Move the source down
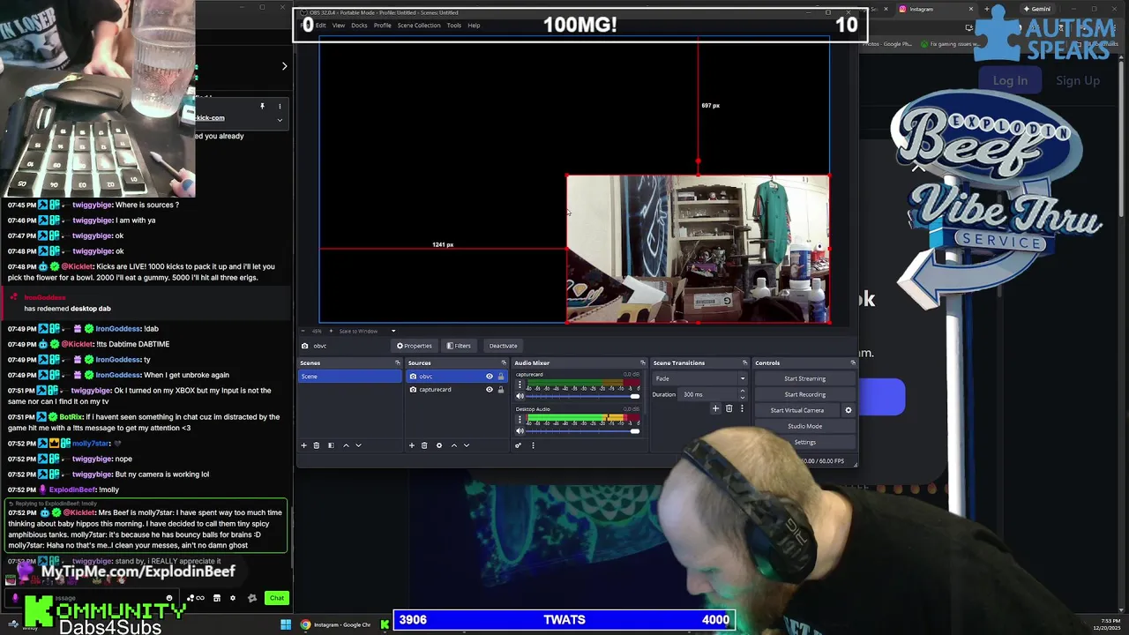The width and height of the screenshot is (1129, 635). pos(467,445)
